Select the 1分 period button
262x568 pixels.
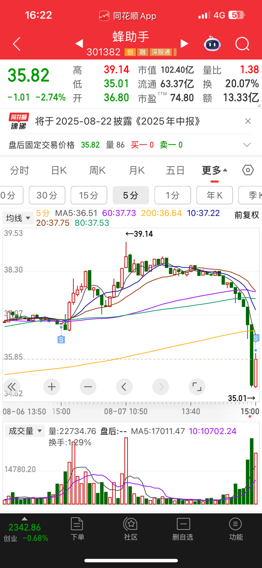[x=173, y=195]
